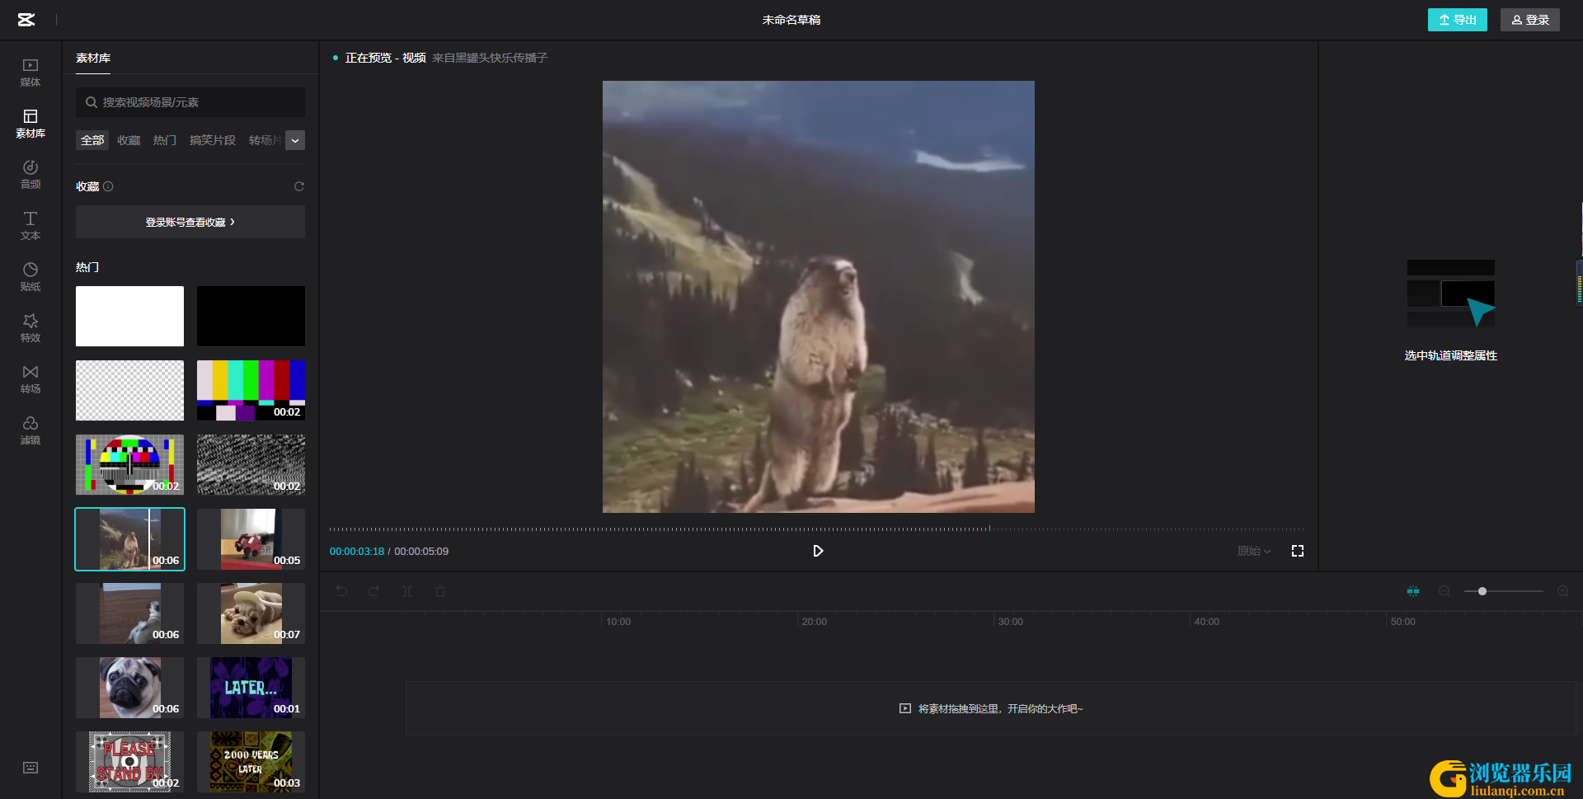Select the color bars 00:02 thumbnail
The width and height of the screenshot is (1583, 799).
click(x=251, y=390)
